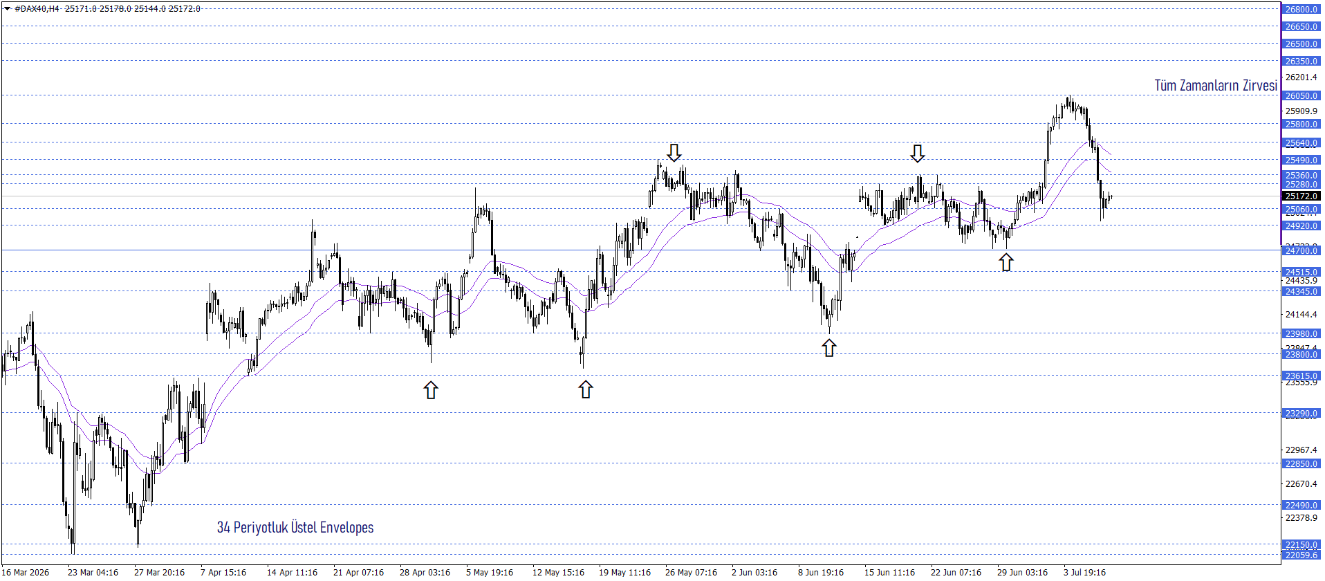Click the #DAX40,H4 symbol title text
Image resolution: width=1325 pixels, height=581 pixels.
37,9
